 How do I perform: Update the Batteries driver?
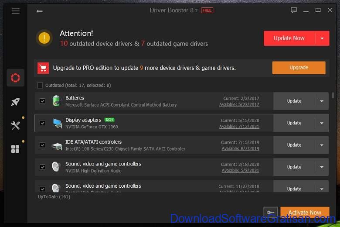(294, 101)
